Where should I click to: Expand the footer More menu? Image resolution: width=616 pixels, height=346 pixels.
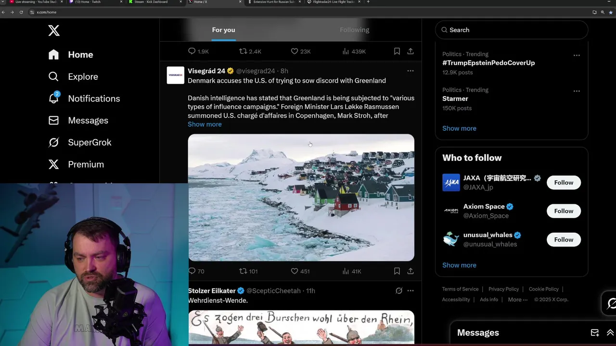pyautogui.click(x=518, y=299)
